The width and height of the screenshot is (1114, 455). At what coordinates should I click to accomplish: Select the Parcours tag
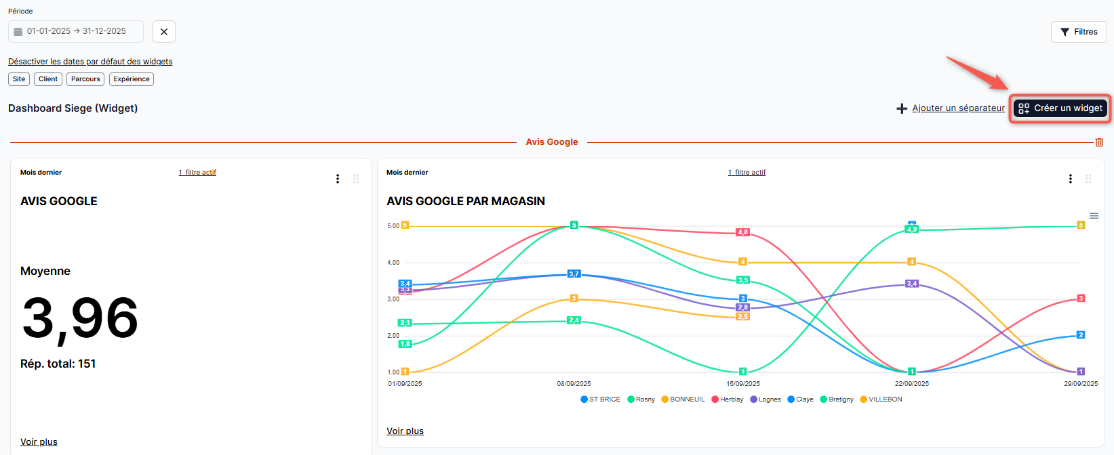click(x=85, y=79)
